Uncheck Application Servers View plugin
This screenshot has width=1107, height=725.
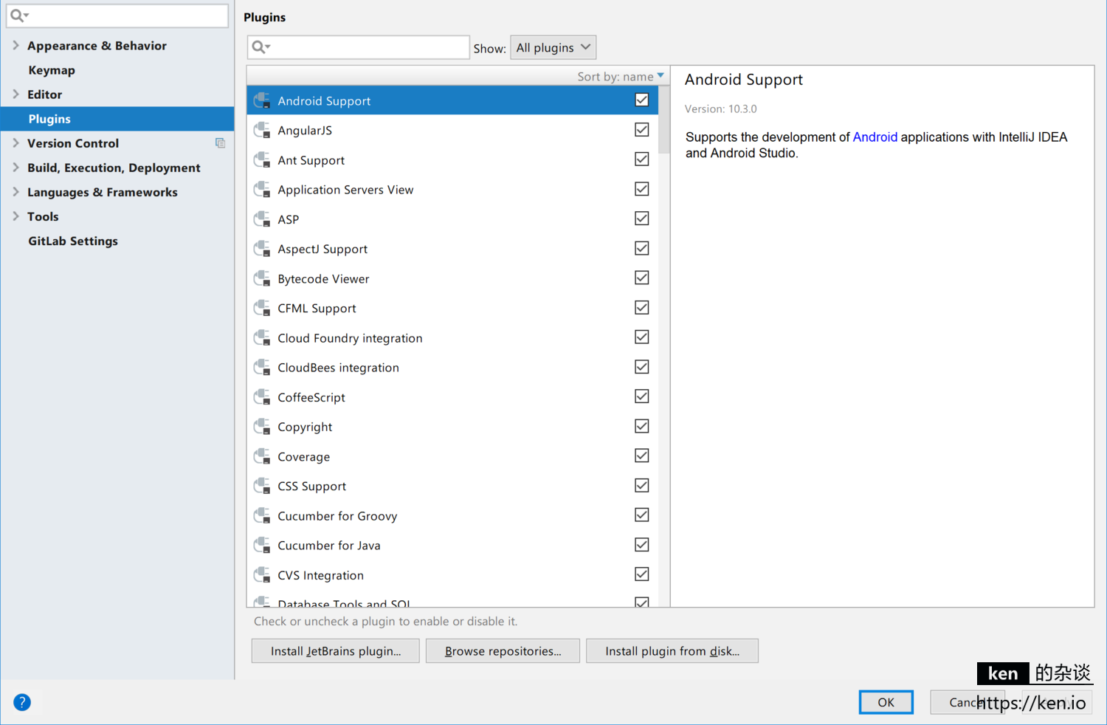[x=642, y=188]
